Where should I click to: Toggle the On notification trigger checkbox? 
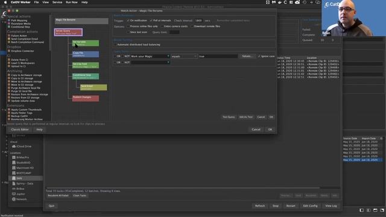[x=128, y=20]
